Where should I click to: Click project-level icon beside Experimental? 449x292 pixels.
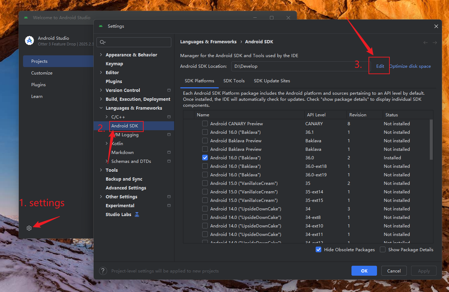[x=169, y=205]
